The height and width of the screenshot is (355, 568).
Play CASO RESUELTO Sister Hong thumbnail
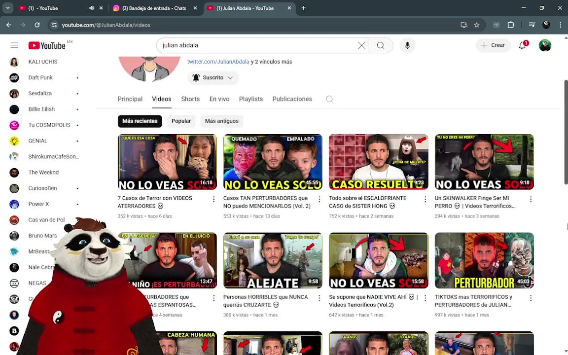[x=379, y=162]
